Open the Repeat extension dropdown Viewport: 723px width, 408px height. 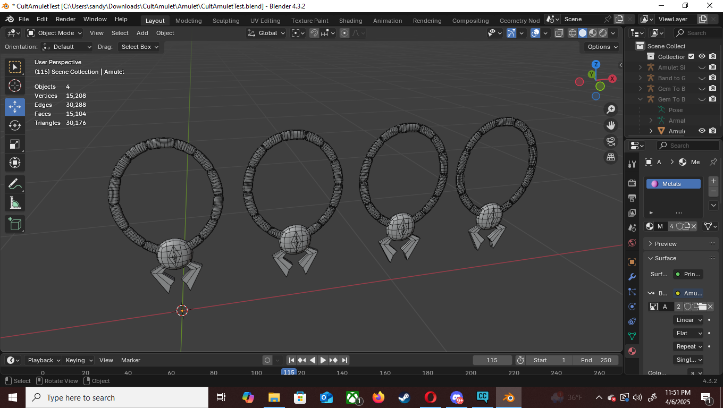click(688, 346)
